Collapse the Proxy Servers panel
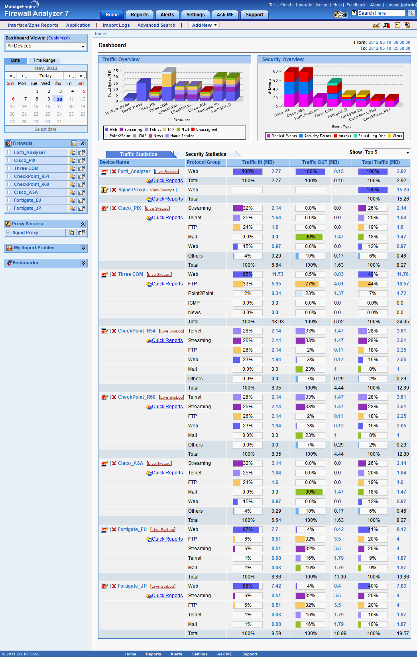 click(x=83, y=224)
